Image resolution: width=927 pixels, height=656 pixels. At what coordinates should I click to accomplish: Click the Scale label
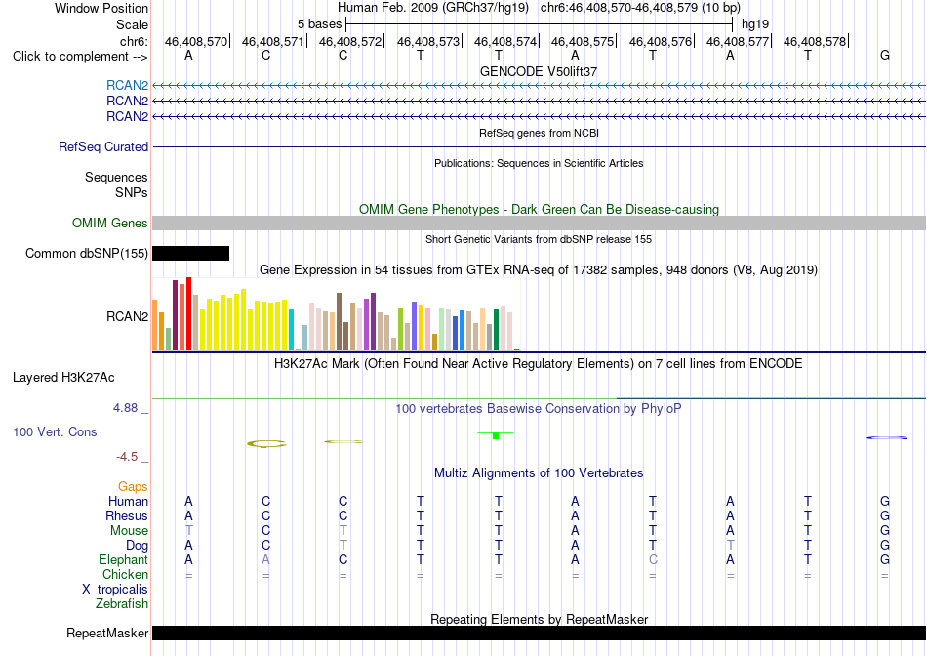[x=133, y=24]
